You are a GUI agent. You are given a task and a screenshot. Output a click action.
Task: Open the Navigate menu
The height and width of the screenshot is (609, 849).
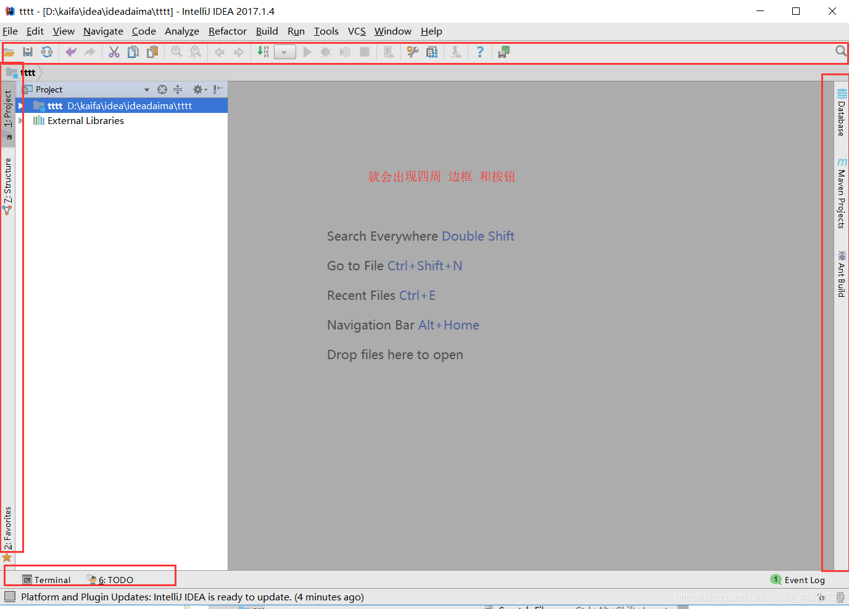coord(103,31)
